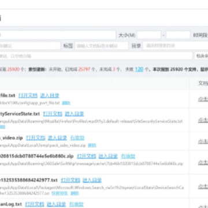Click 进入目录 for app_port_file.txt
This screenshot has width=208, height=208.
click(50, 95)
